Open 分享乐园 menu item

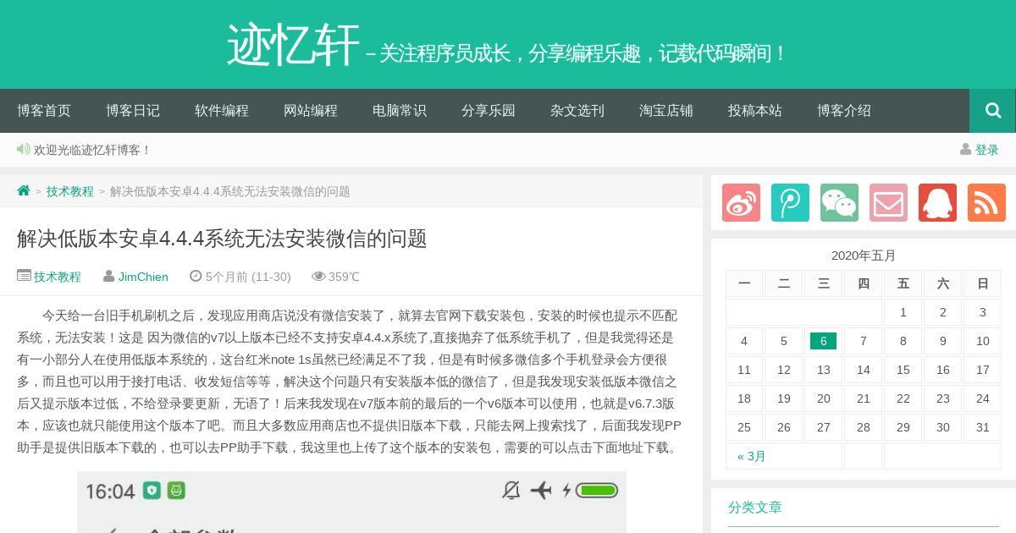pyautogui.click(x=489, y=111)
